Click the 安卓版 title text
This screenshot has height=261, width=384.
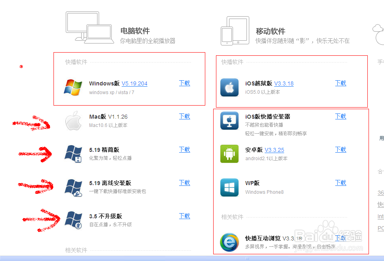point(254,150)
